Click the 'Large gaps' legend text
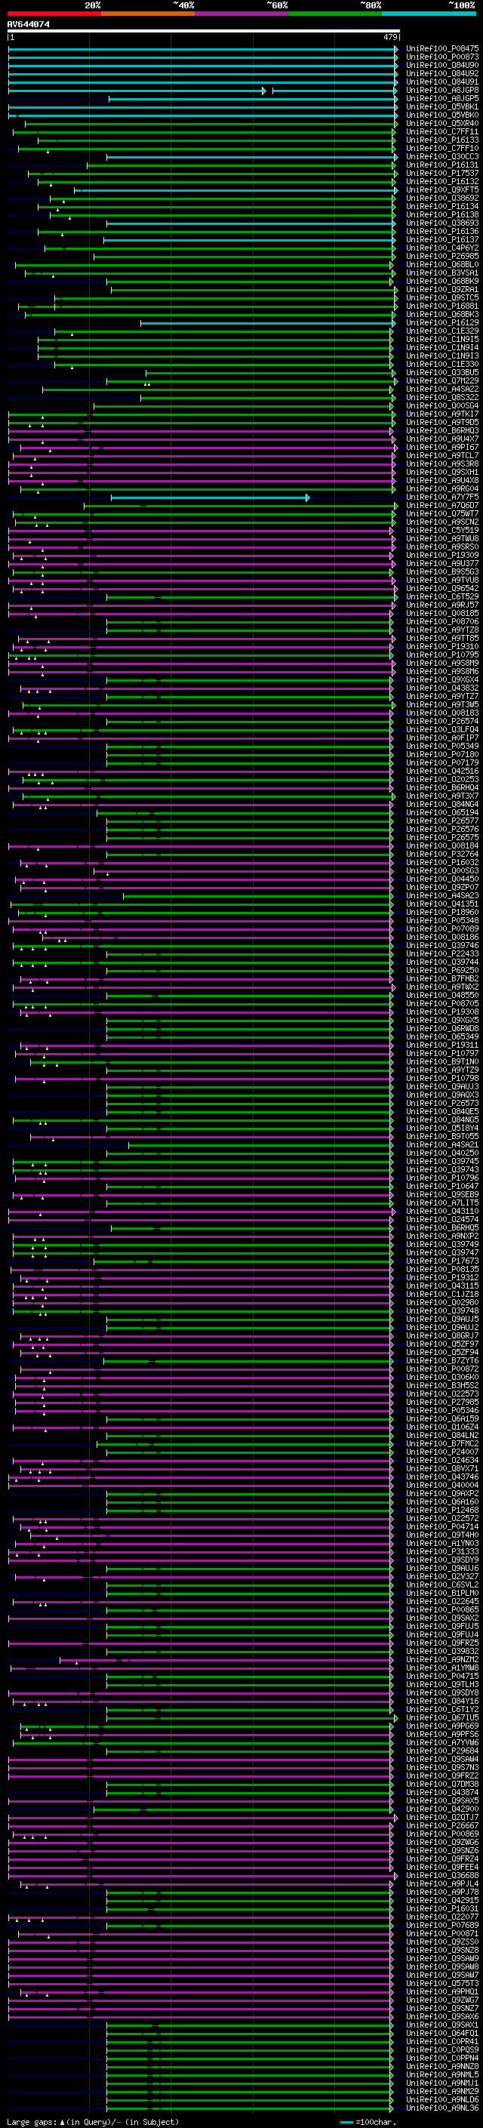Viewport: 483px width, 2128px height. pos(32,2121)
